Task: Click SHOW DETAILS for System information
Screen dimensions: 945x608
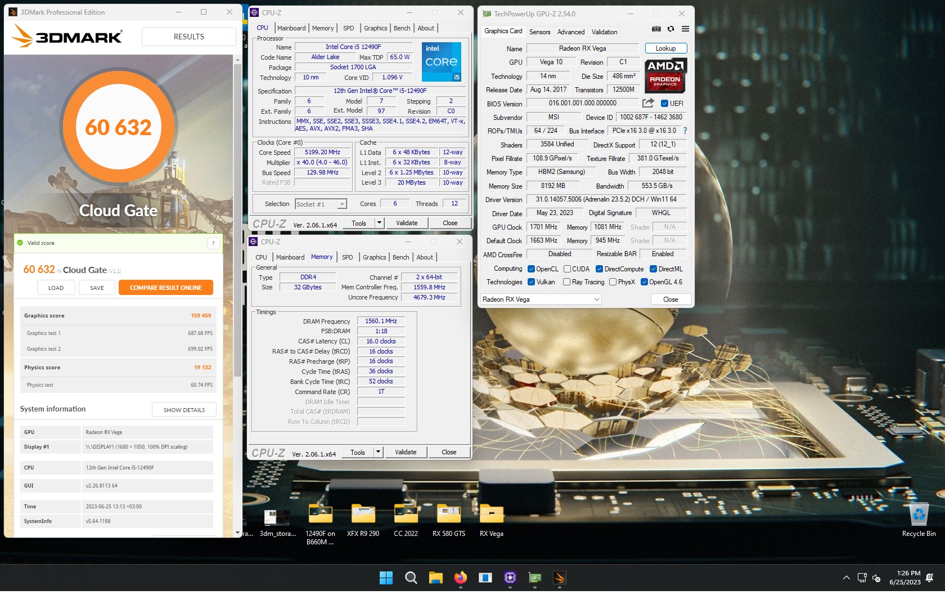Action: [x=184, y=410]
